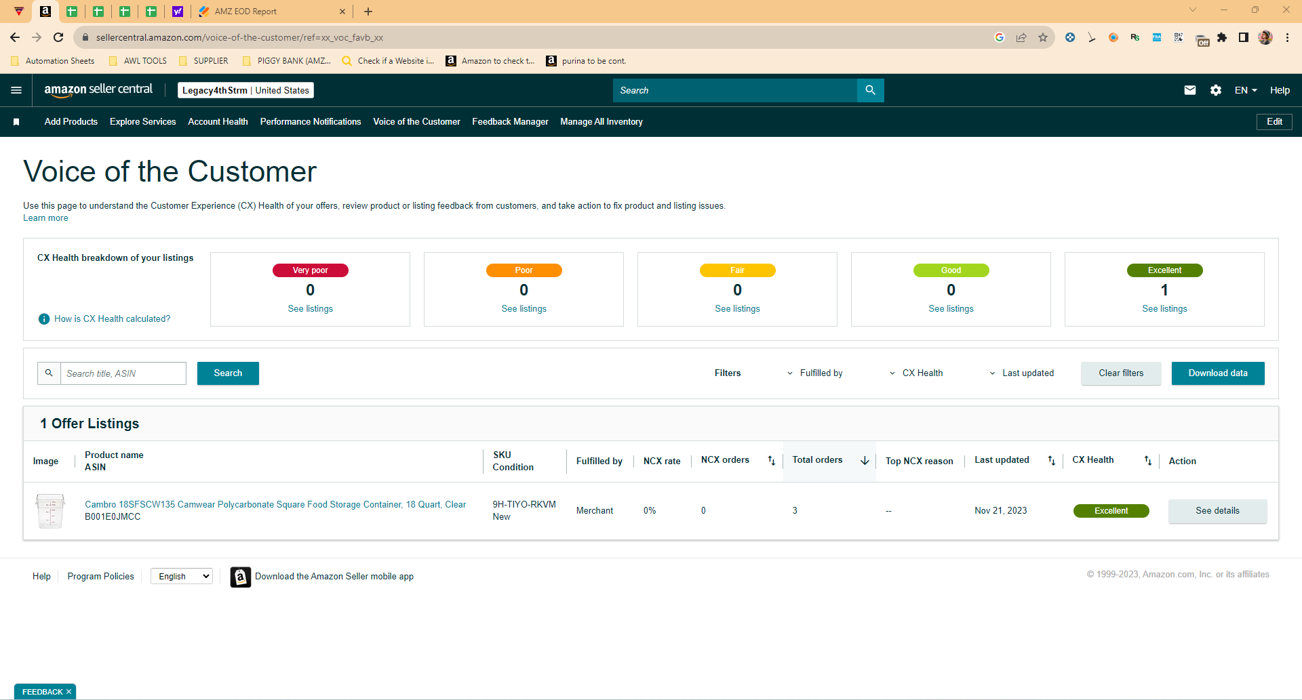This screenshot has width=1302, height=700.
Task: Click the magnifier search button in header
Action: (x=870, y=90)
